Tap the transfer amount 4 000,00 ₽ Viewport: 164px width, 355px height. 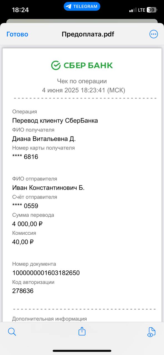(27, 224)
